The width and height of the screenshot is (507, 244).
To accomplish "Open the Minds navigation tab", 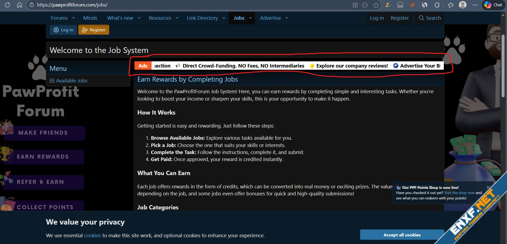I will [x=90, y=18].
